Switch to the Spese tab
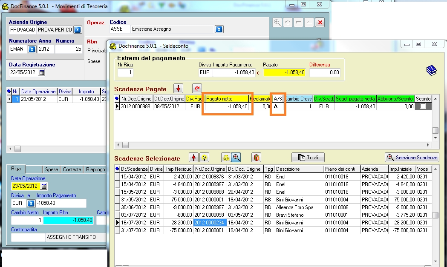The width and height of the screenshot is (447, 267). point(52,169)
